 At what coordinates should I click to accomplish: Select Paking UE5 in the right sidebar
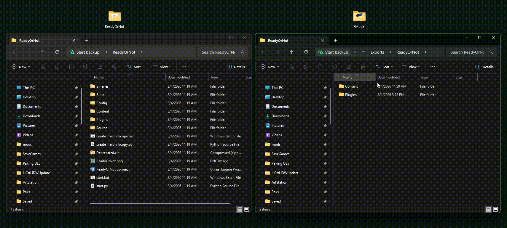click(x=280, y=163)
